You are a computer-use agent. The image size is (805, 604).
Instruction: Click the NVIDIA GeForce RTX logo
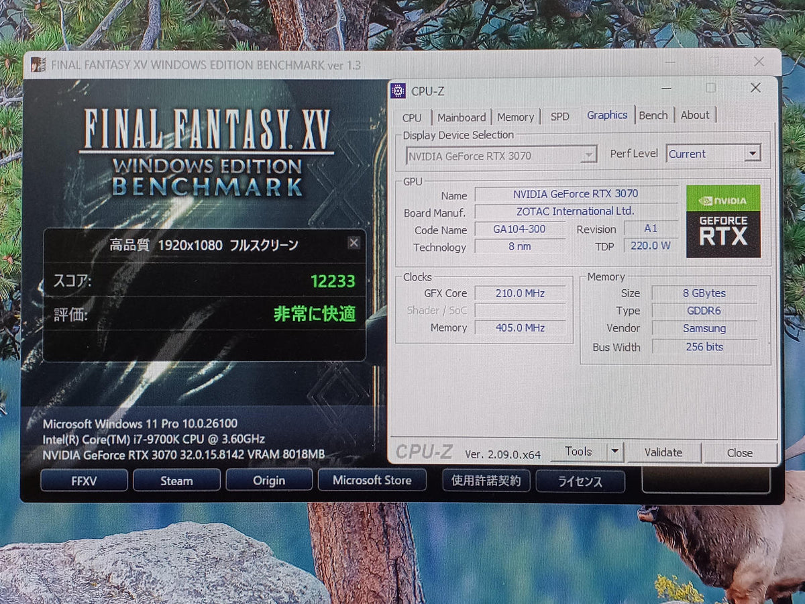pos(723,221)
